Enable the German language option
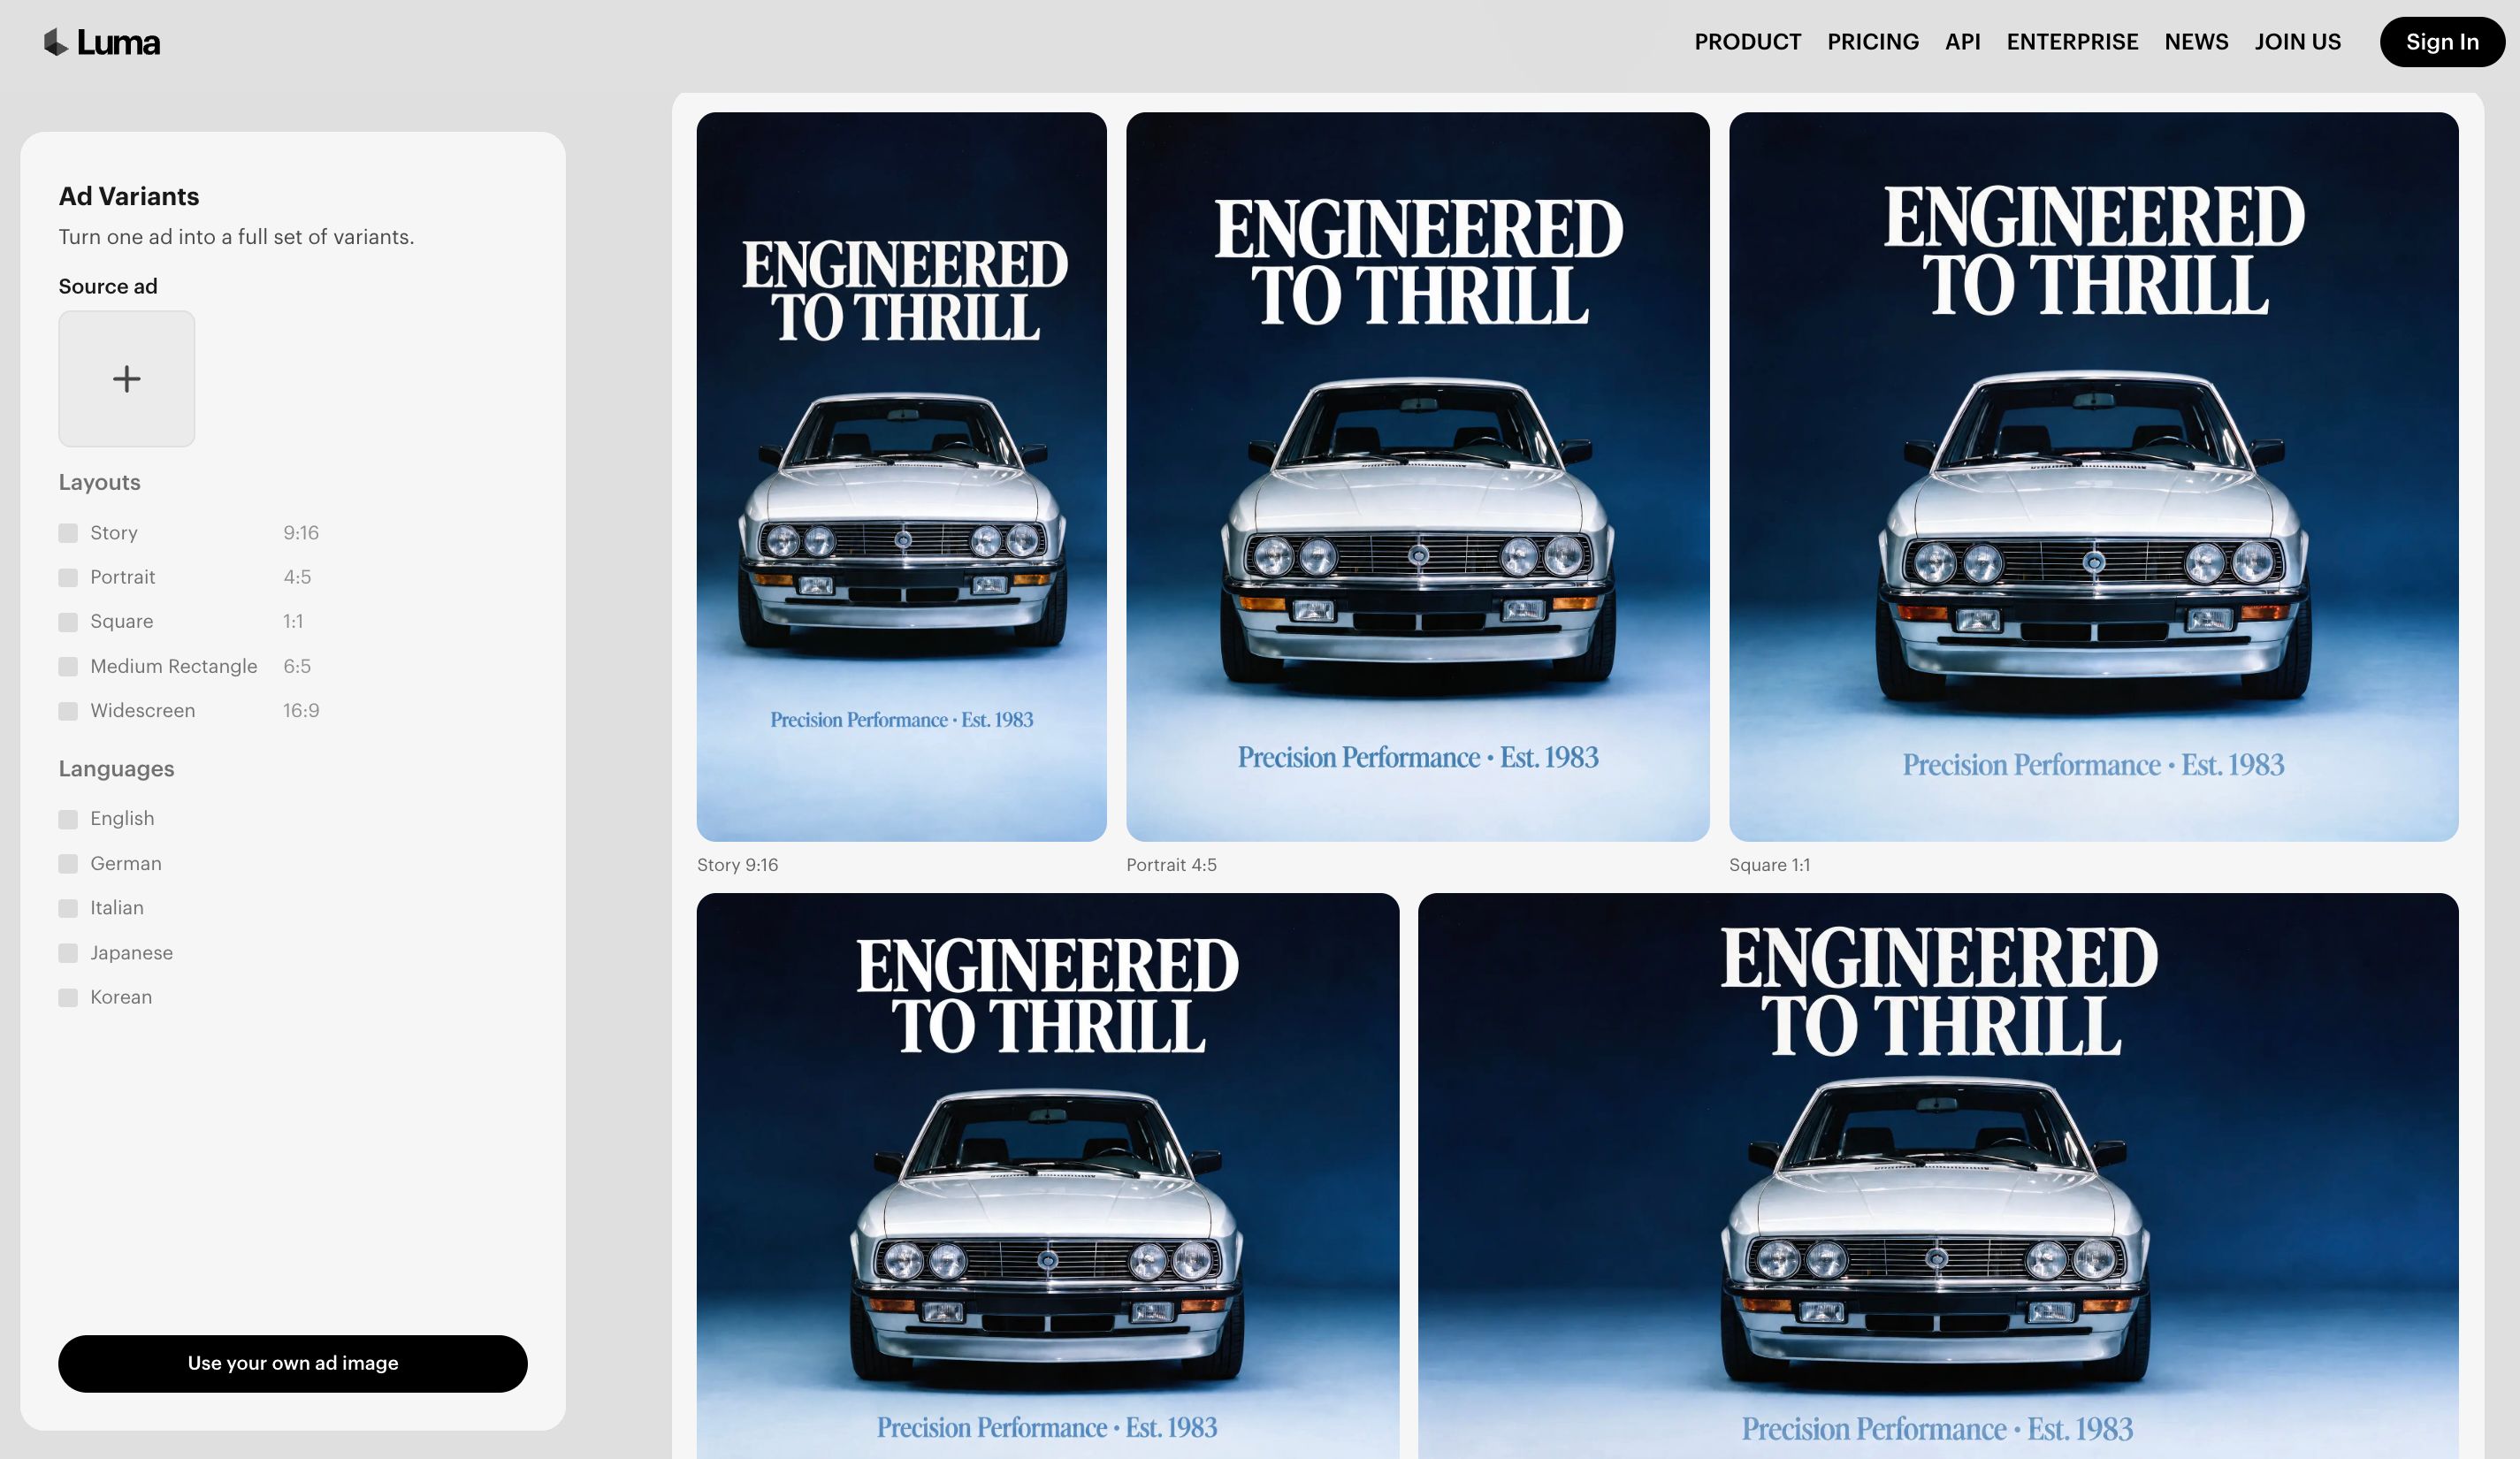 point(68,864)
